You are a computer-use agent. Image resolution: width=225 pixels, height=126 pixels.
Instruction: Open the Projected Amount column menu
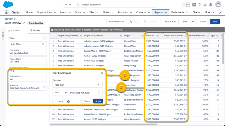click(185, 36)
